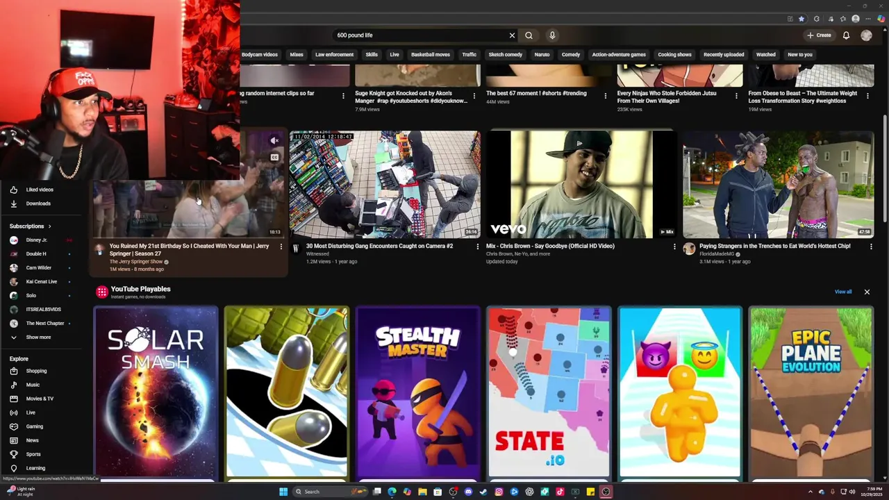Open the Disney Jr. subscription channel

36,240
